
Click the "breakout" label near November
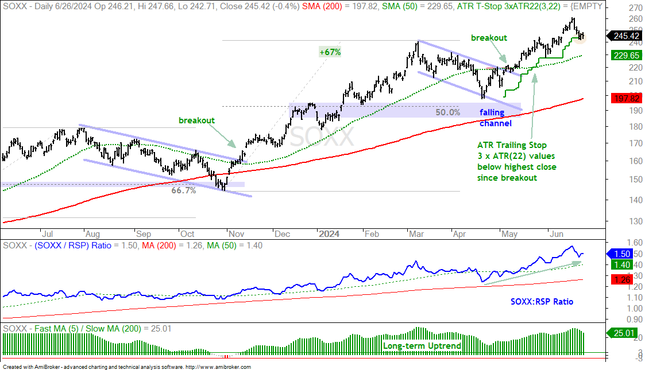[x=196, y=120]
